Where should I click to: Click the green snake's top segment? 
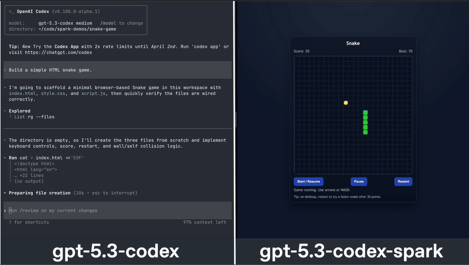click(365, 113)
